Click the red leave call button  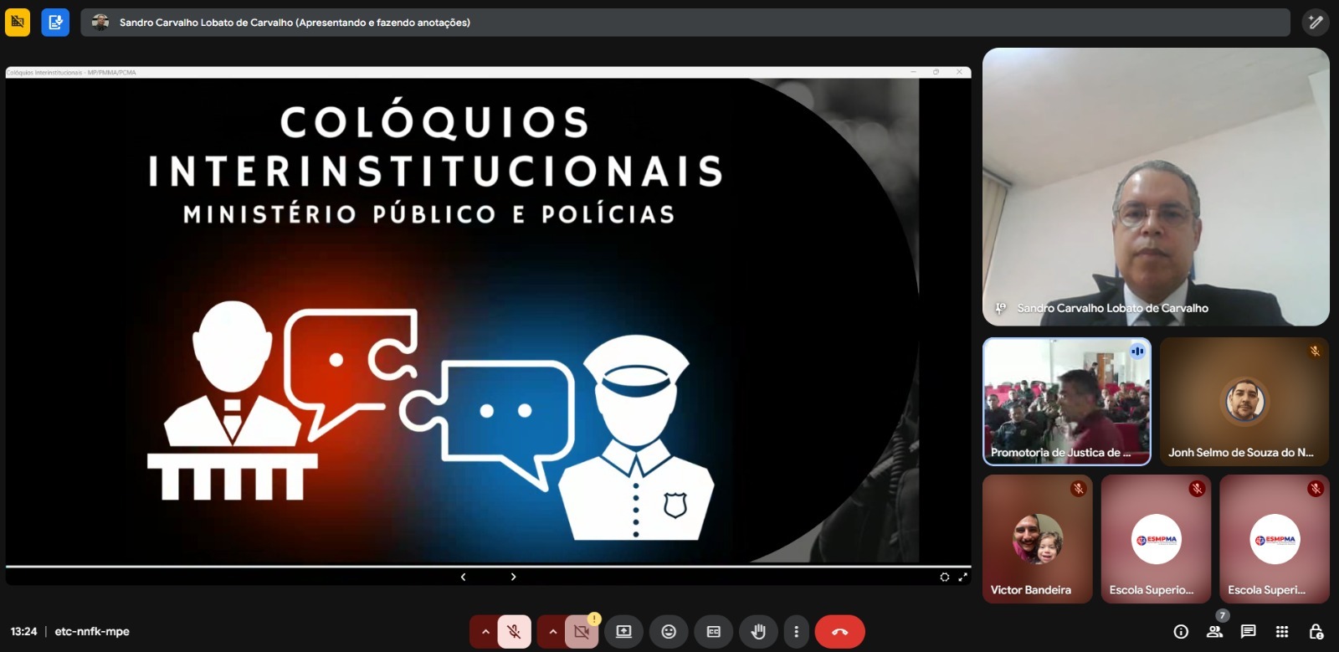(x=839, y=632)
